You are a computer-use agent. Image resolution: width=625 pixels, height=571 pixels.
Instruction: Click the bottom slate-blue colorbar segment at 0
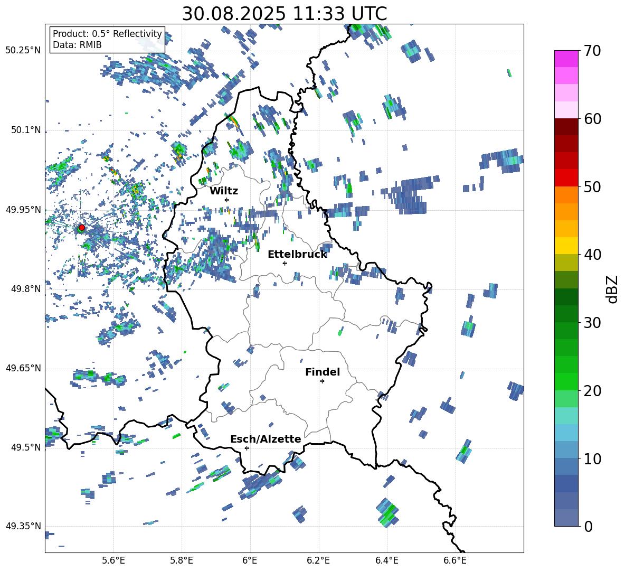[x=566, y=518]
